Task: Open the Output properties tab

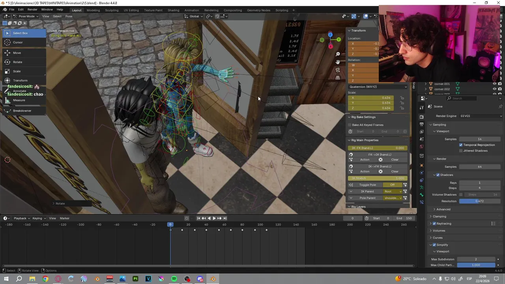Action: coord(421,125)
